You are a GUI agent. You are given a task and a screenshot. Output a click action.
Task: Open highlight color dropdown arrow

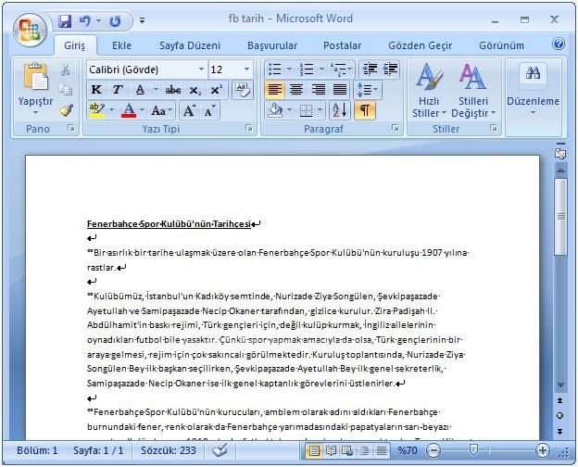tap(111, 110)
